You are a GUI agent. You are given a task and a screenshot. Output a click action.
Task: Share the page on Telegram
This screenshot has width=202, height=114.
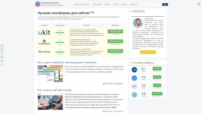(2, 57)
